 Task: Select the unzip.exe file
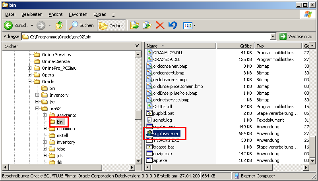click(162, 154)
